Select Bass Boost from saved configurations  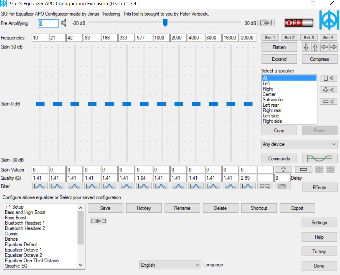tap(16, 218)
